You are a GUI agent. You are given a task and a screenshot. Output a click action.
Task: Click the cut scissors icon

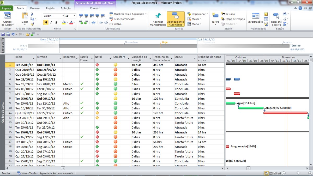(x=32, y=14)
